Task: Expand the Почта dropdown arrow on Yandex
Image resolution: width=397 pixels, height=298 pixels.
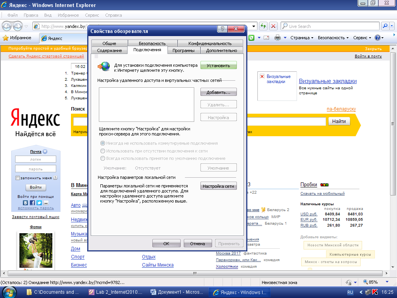Action: 45,152
